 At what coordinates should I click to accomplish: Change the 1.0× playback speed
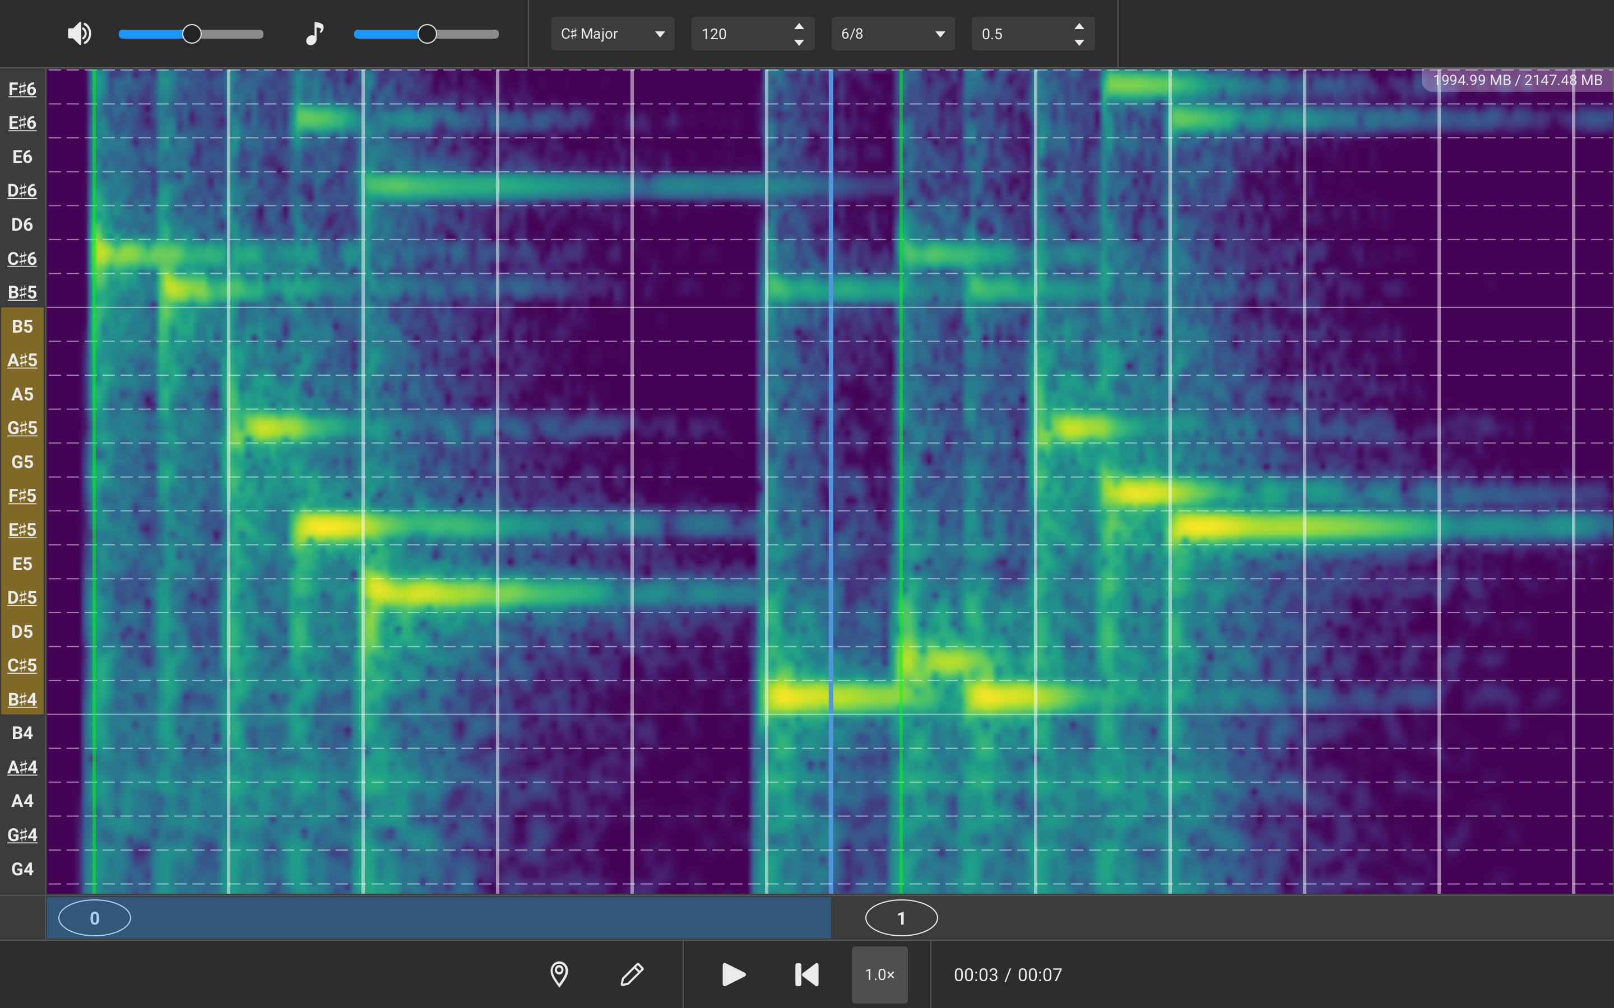879,974
